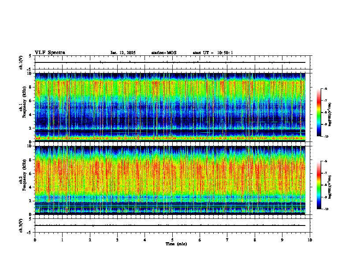Image resolution: width=349 pixels, height=269 pixels.
Task: Click the time axis tick "8"
Action: [x=255, y=240]
